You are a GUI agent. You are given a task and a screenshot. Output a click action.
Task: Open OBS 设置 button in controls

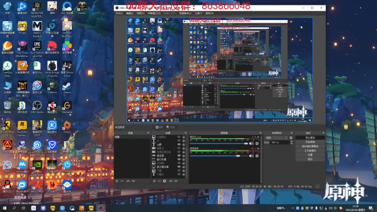pos(310,155)
